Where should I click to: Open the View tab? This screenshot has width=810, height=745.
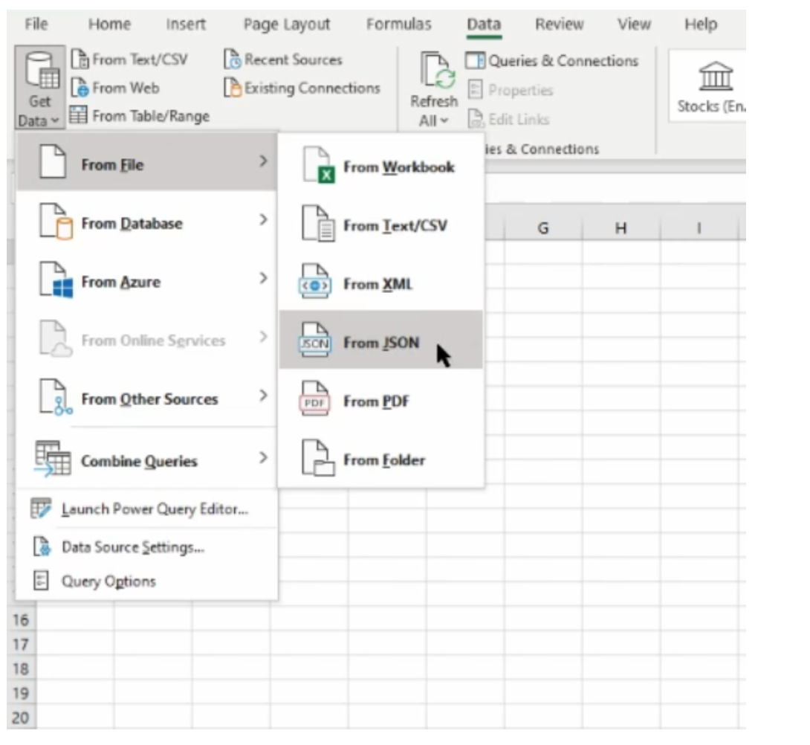click(635, 24)
